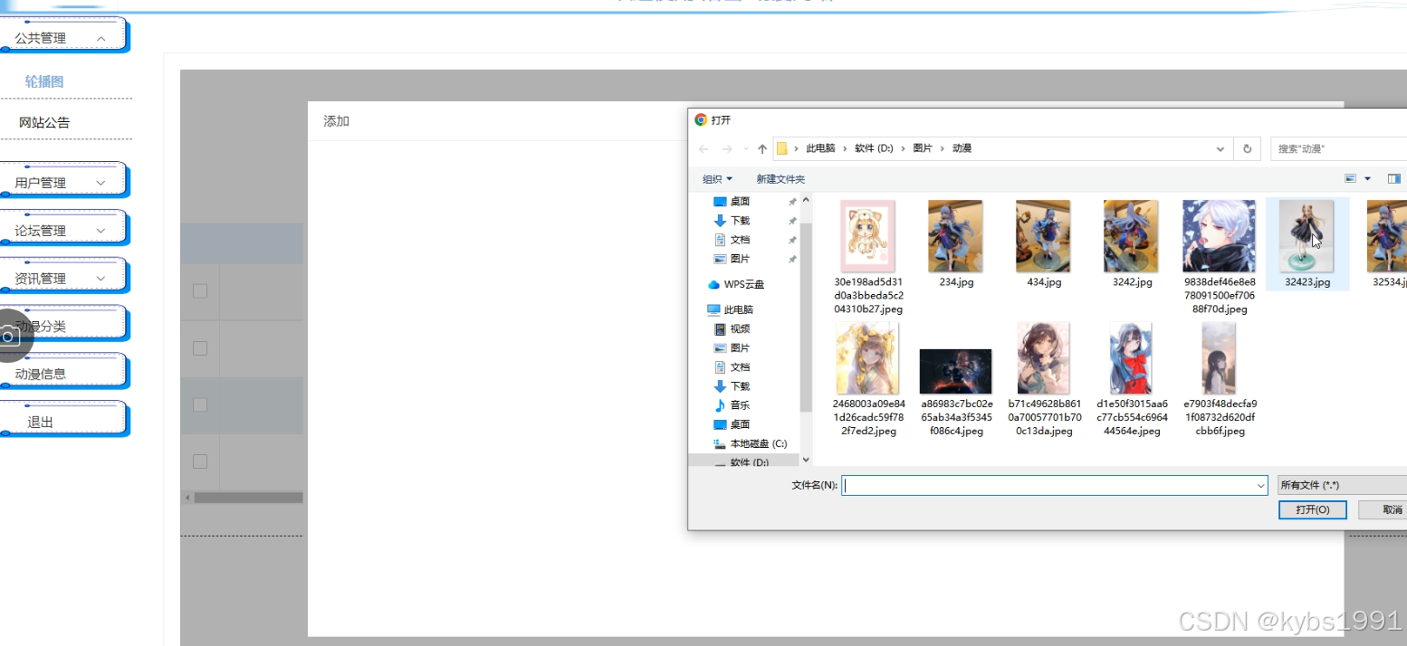The width and height of the screenshot is (1407, 646).
Task: Expand the 资讯管理 sidebar menu
Action: [63, 278]
